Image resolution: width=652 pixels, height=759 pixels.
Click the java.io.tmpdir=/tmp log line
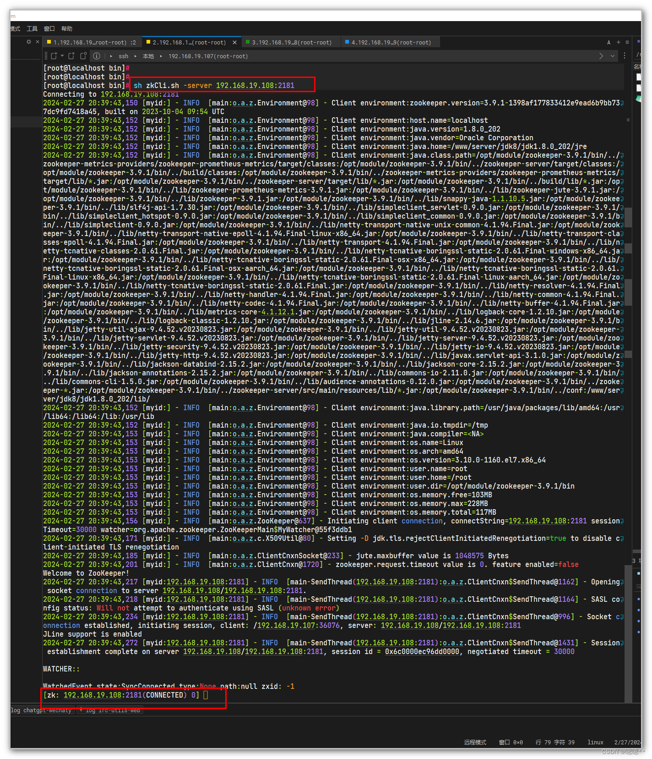pos(266,425)
